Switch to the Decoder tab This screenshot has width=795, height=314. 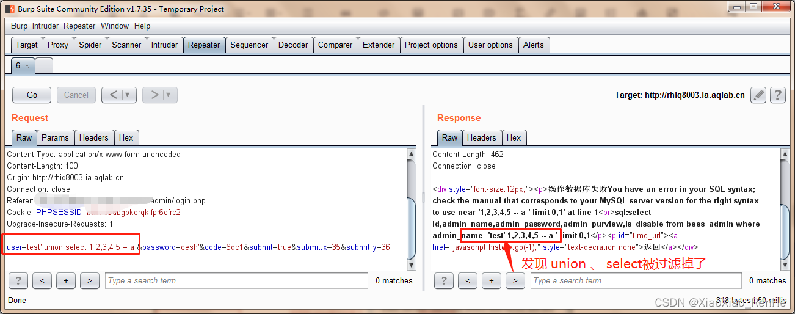(293, 45)
